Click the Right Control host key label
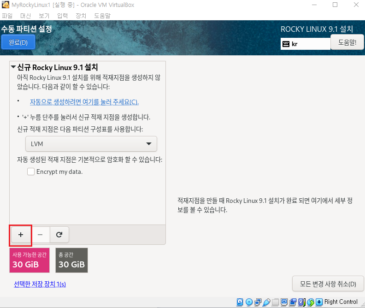The height and width of the screenshot is (308, 365). (x=341, y=302)
